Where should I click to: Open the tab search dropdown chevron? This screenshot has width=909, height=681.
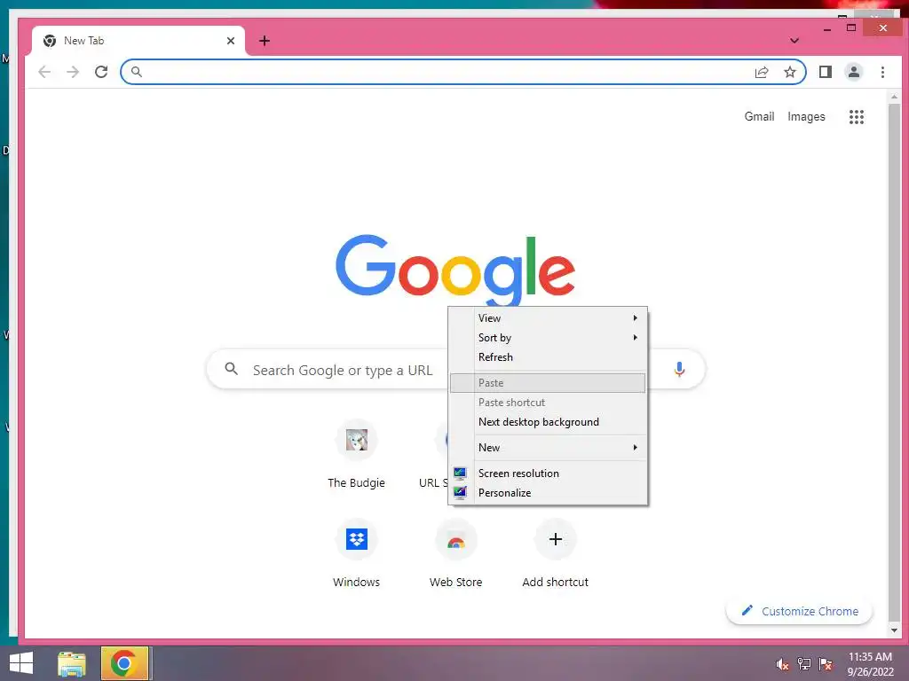point(794,41)
